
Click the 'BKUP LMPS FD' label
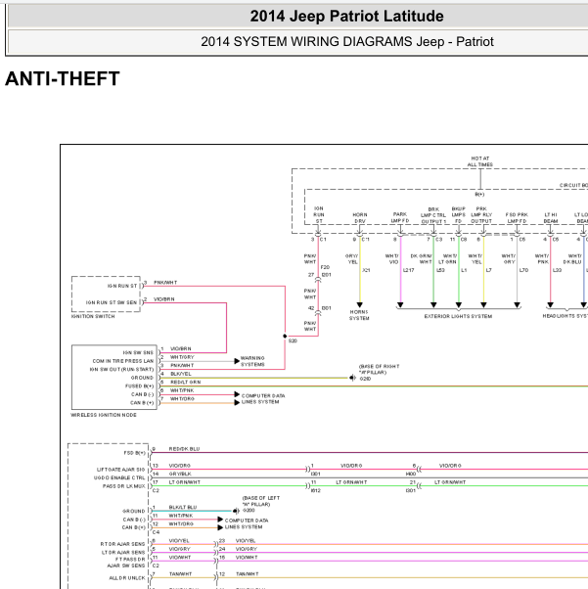[459, 215]
